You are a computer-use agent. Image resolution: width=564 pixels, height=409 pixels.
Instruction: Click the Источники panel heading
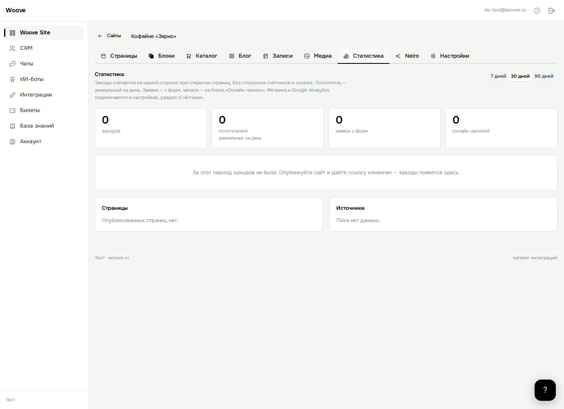click(350, 208)
